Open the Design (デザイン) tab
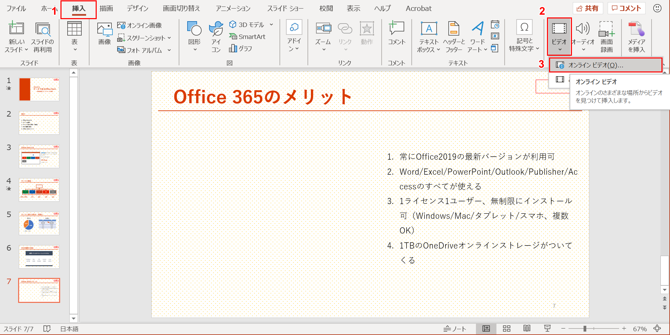Image resolution: width=670 pixels, height=335 pixels. (x=137, y=9)
